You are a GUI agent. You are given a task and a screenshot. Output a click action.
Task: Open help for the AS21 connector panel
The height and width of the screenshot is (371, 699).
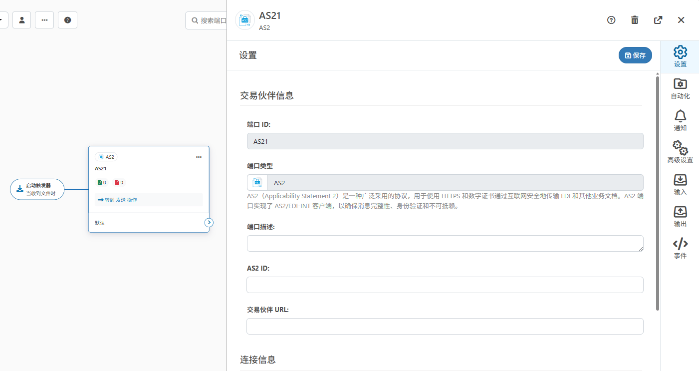click(x=611, y=20)
